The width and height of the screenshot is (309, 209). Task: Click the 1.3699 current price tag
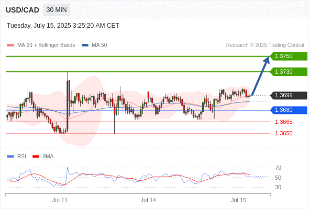point(289,96)
